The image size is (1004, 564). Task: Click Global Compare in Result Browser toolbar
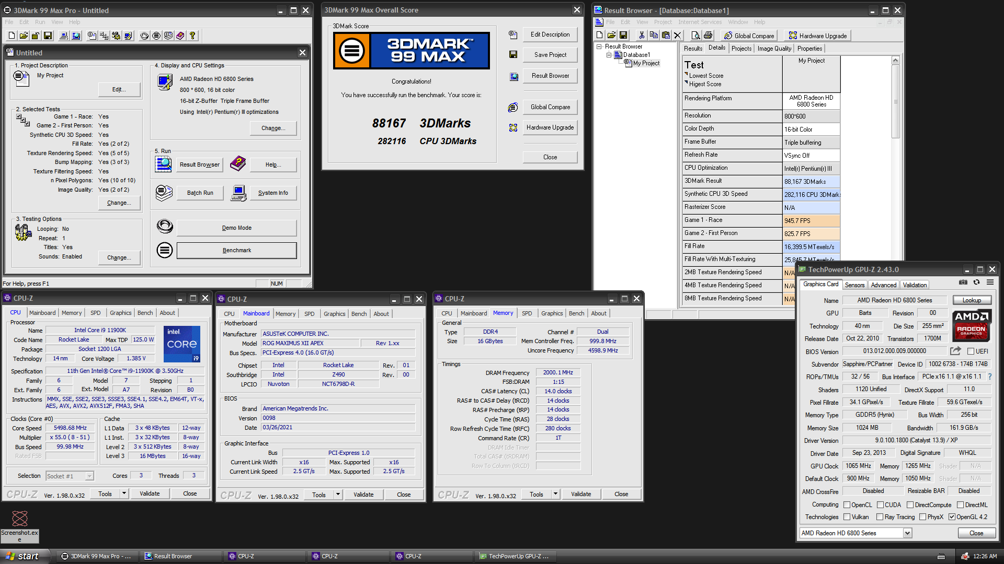tap(748, 36)
